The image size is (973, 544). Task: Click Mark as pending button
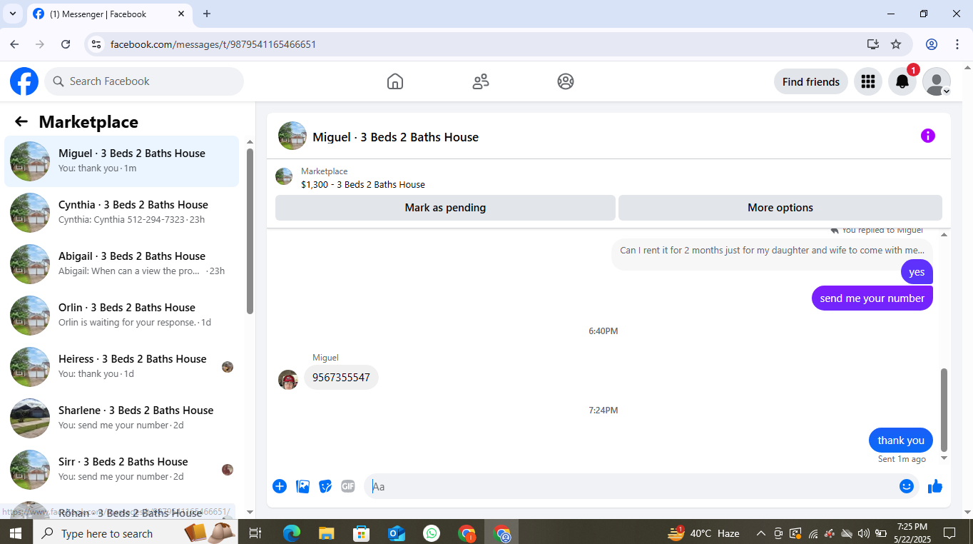(445, 208)
